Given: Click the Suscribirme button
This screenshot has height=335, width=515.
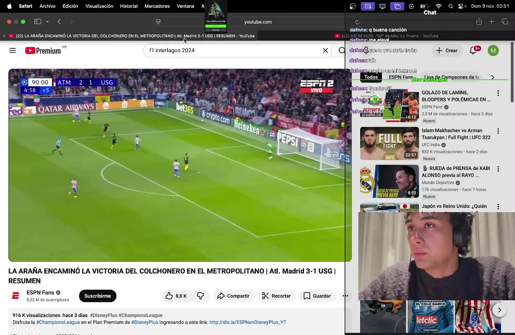Looking at the screenshot, I should click(x=97, y=296).
